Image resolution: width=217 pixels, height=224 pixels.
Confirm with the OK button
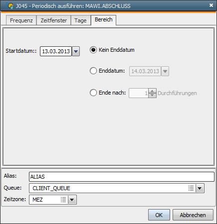159,215
